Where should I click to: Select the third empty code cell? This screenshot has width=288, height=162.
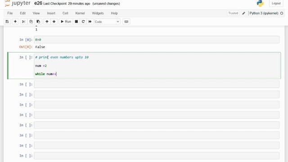coord(157,105)
